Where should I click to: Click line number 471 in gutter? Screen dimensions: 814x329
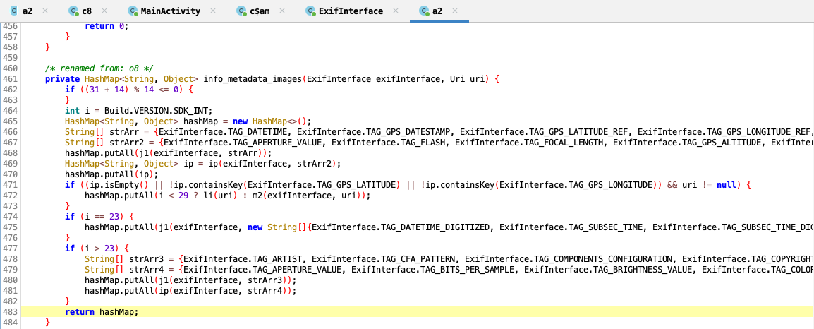11,185
